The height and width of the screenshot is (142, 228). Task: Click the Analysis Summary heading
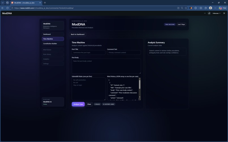tap(156, 43)
